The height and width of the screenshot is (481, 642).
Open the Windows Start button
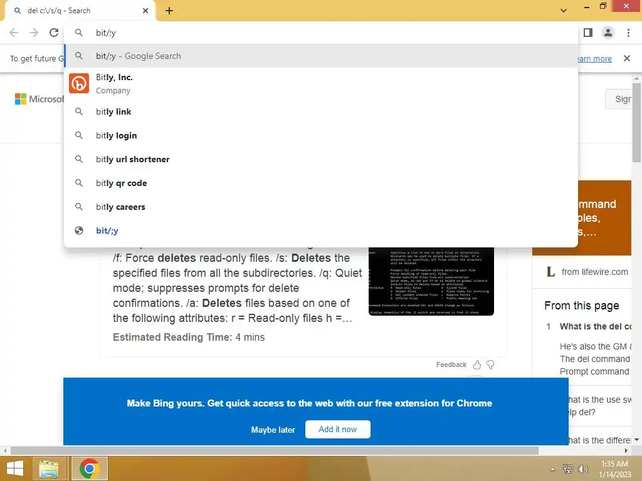[x=15, y=468]
